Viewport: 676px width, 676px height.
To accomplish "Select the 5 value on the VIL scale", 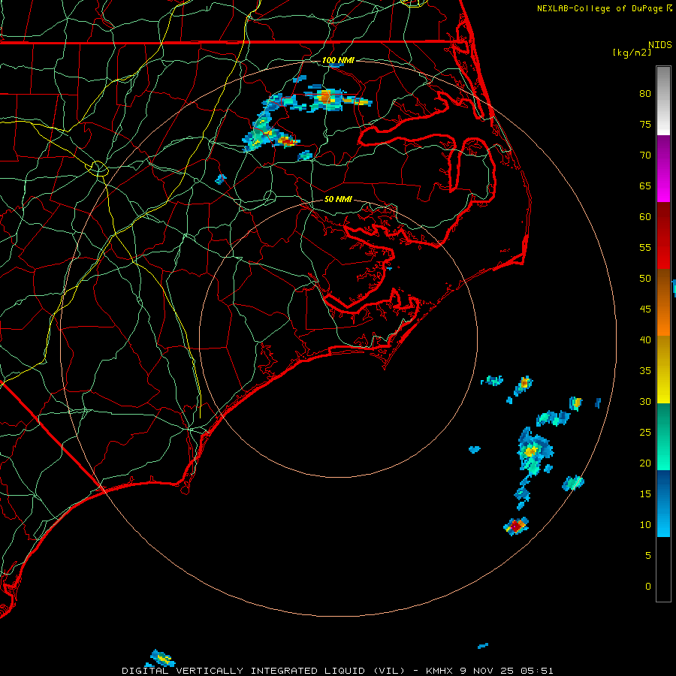I will [648, 556].
